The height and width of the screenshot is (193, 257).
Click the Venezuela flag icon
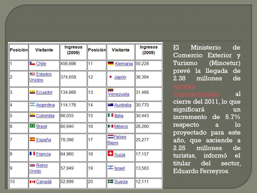[111, 90]
